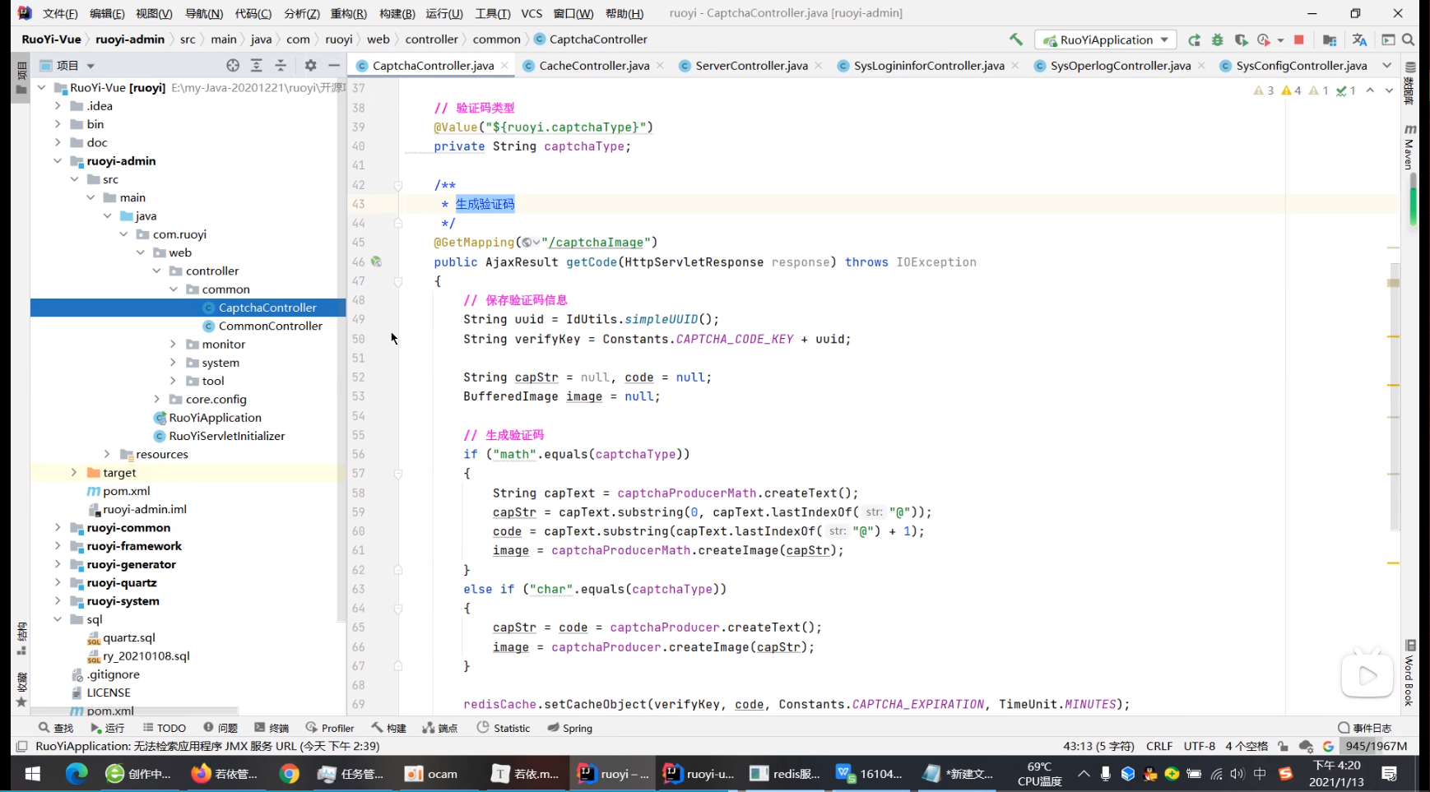Switch to ServerController.java tab
The image size is (1430, 792).
click(x=751, y=65)
